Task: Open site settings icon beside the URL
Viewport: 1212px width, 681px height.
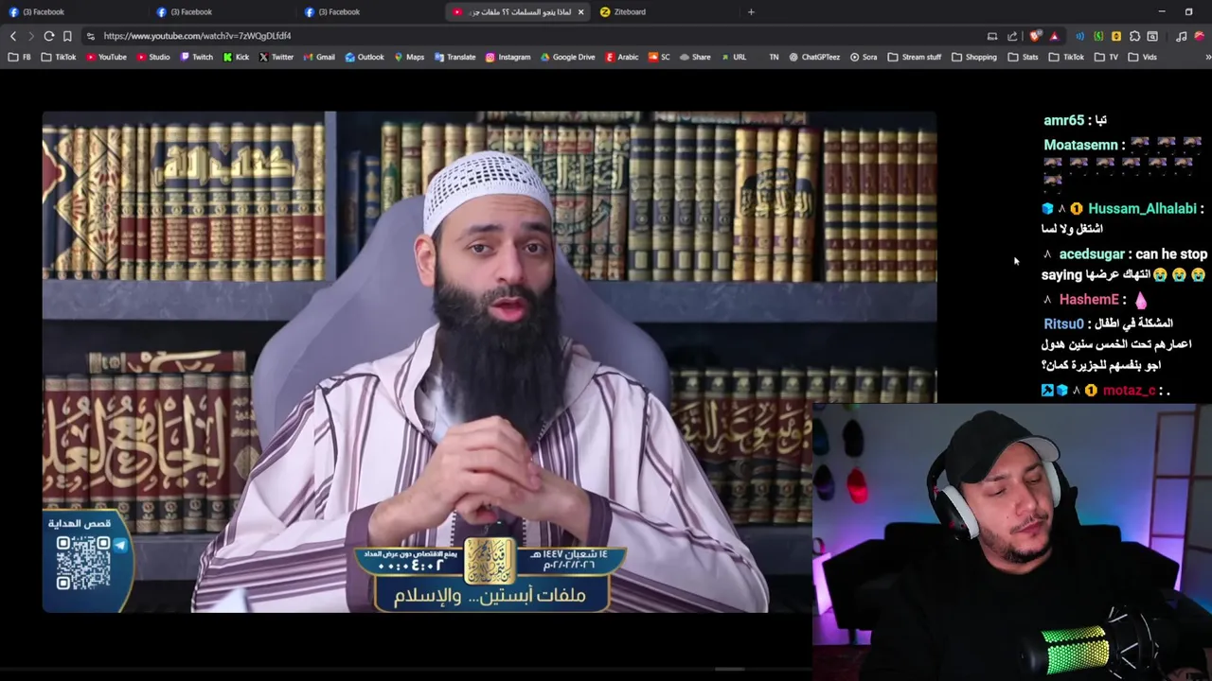Action: point(90,36)
